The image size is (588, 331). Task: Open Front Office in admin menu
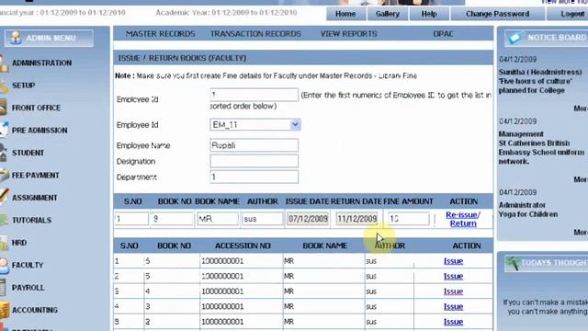pyautogui.click(x=36, y=108)
